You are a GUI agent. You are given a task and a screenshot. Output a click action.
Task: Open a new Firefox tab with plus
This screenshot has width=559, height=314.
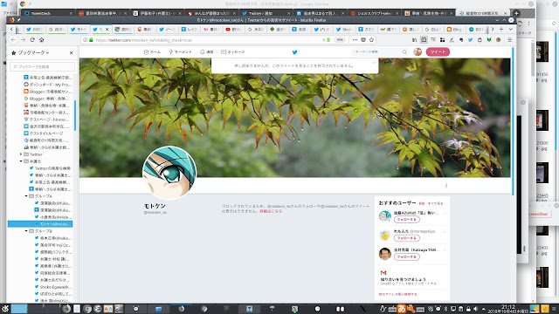(x=501, y=29)
